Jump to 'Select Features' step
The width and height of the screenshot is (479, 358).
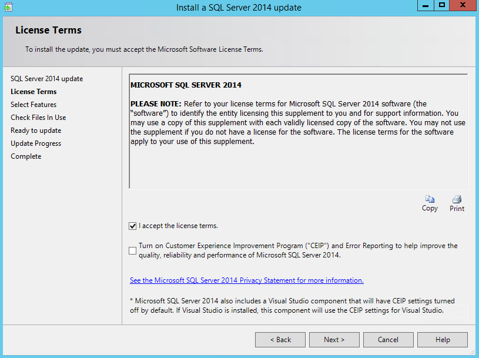click(x=34, y=105)
